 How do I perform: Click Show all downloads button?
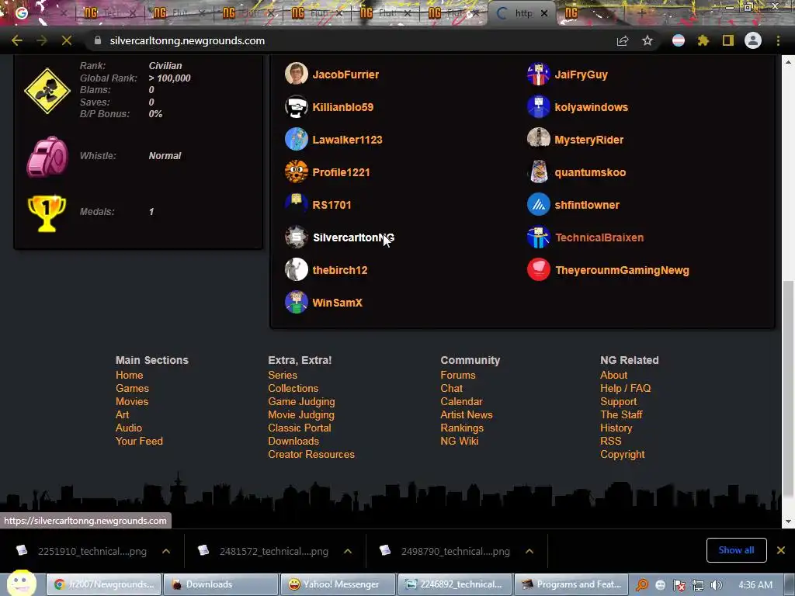pyautogui.click(x=736, y=550)
